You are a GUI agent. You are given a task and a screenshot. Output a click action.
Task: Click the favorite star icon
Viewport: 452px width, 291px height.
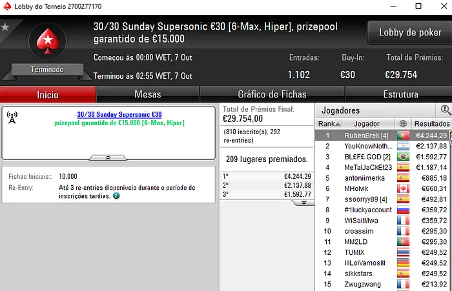point(5,27)
